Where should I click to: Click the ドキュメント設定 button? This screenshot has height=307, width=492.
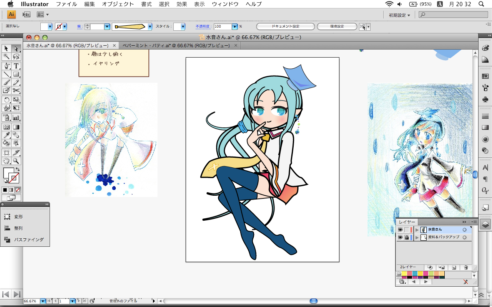286,26
